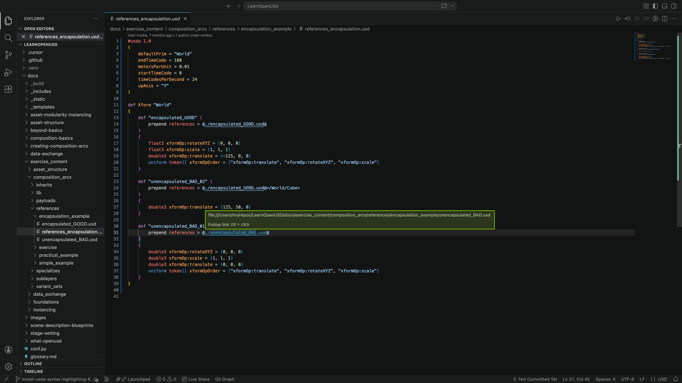This screenshot has height=383, width=682.
Task: Click the middle commit circle icon
Action: 637,19
